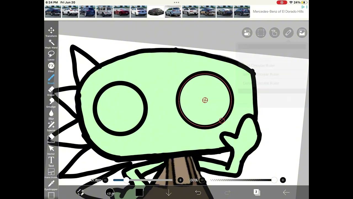The height and width of the screenshot is (199, 353).
Task: Select the Text tool
Action: (51, 162)
